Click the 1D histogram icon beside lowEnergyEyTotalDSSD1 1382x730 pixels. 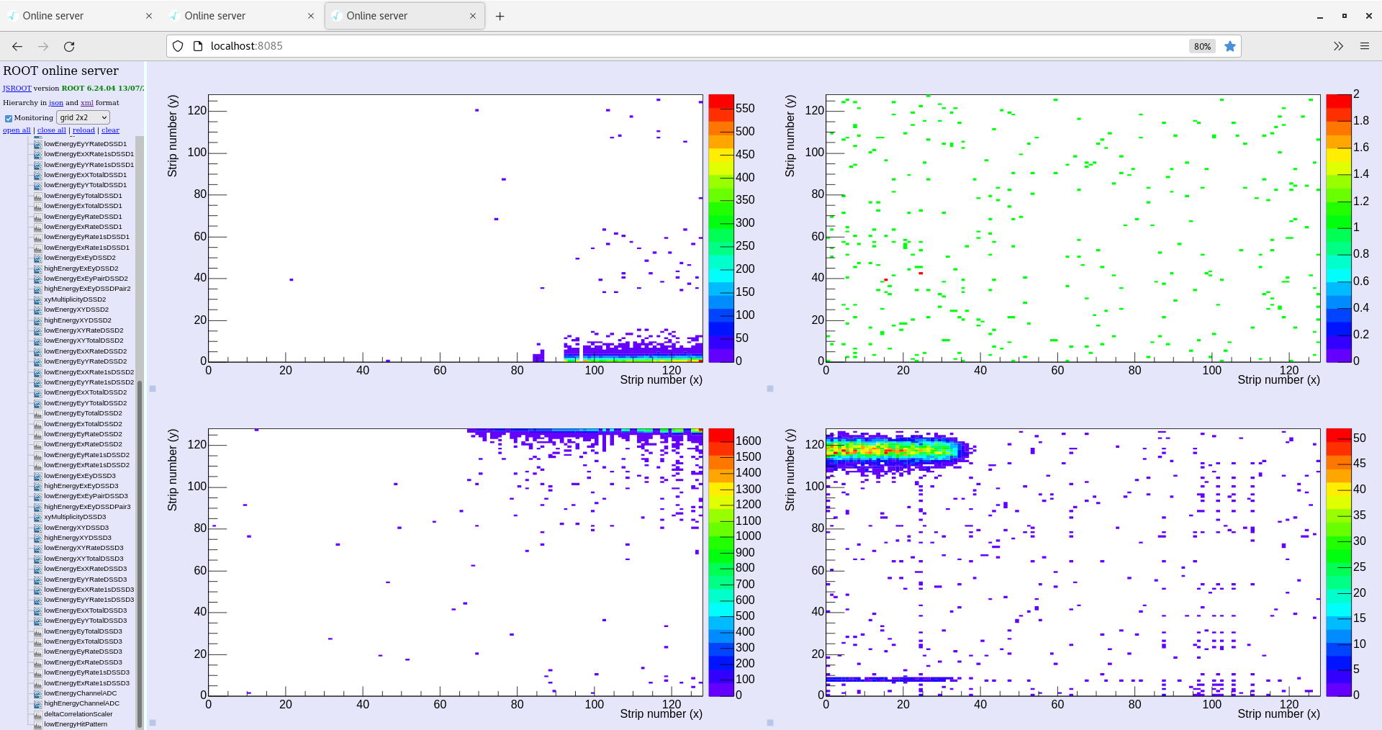(x=37, y=196)
